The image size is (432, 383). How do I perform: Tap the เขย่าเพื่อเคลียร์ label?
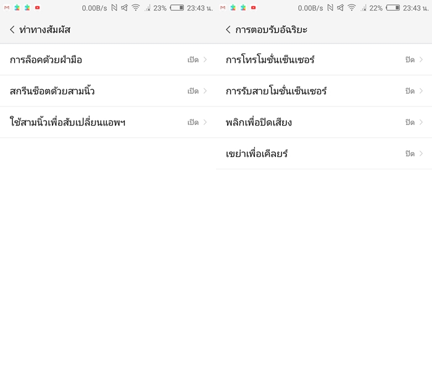[257, 153]
